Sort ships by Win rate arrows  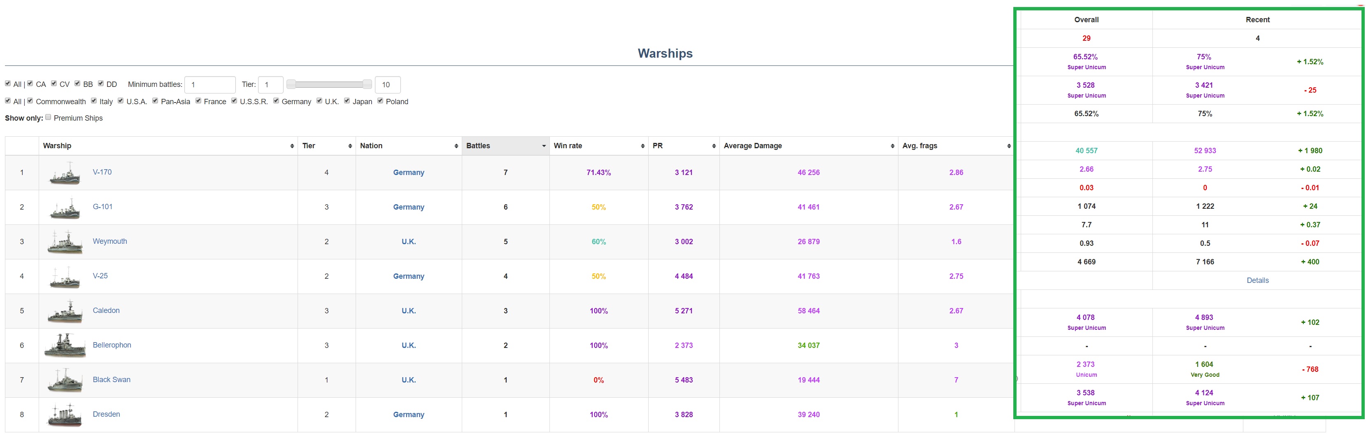click(643, 146)
